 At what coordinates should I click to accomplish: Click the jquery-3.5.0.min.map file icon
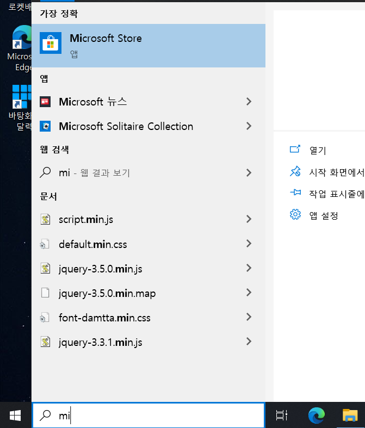click(45, 293)
